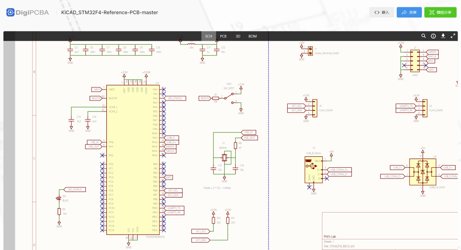Click the HSE_IN label near crystal
461x250 pixels.
(249, 132)
